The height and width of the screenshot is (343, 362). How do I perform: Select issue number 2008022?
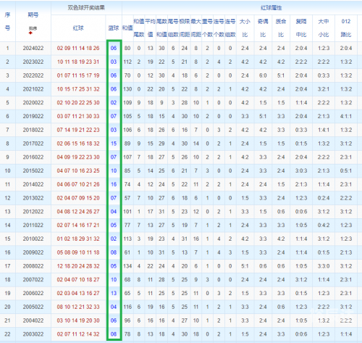pyautogui.click(x=33, y=266)
